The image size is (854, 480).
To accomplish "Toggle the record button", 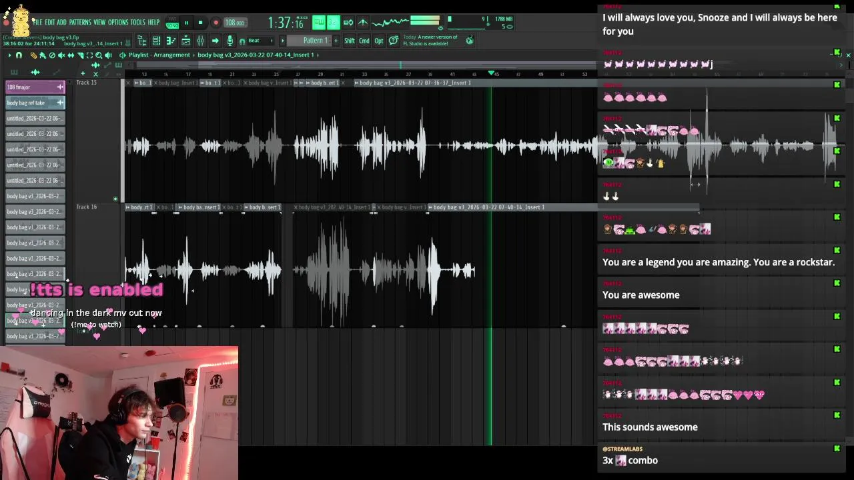I will [x=216, y=22].
